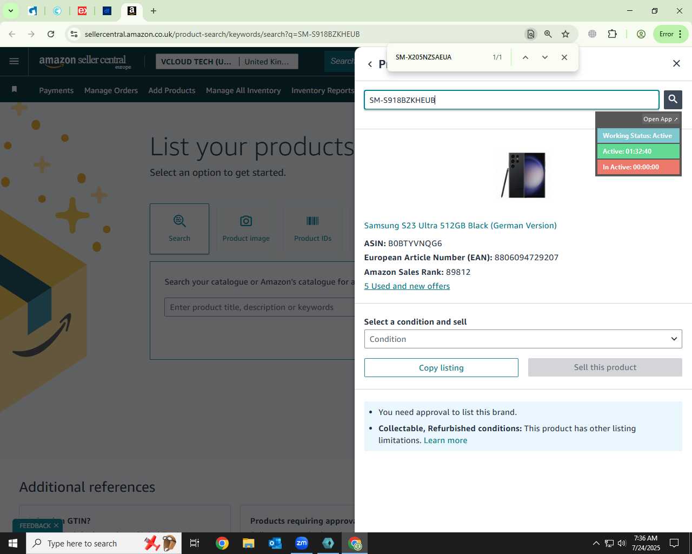Go back to the previous browser page
The width and height of the screenshot is (692, 554).
(x=12, y=34)
